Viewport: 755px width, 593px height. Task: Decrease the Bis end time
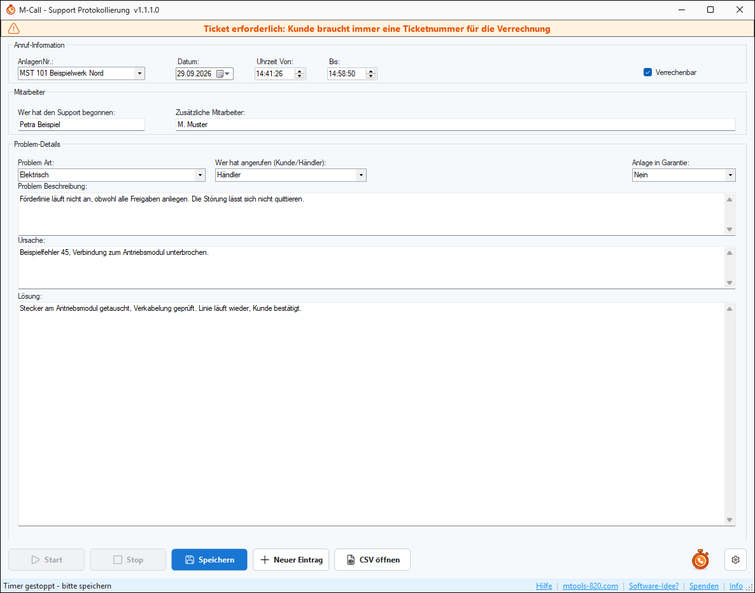point(370,76)
